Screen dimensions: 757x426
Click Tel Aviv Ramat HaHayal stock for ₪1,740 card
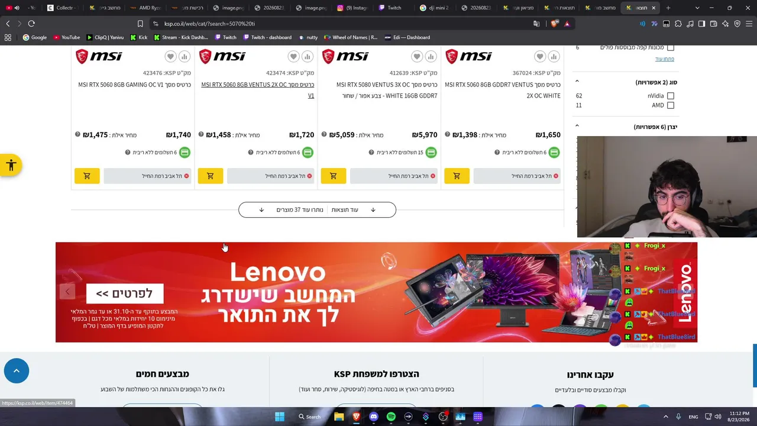[x=148, y=176]
